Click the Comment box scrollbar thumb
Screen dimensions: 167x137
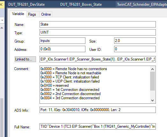[153, 81]
